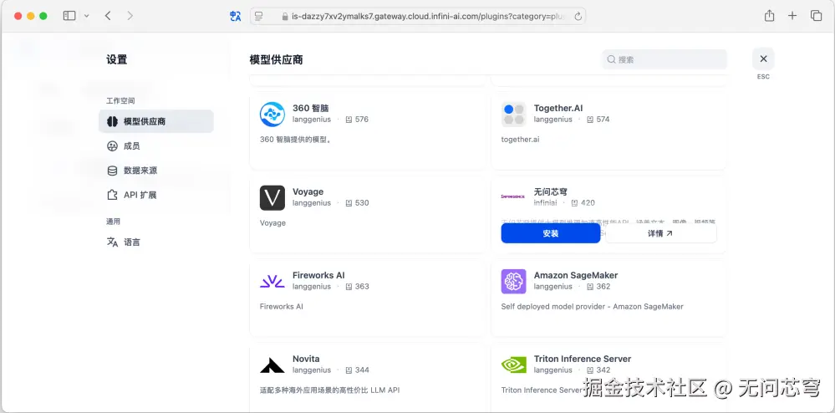Image resolution: width=835 pixels, height=413 pixels.
Task: Open the Voyage plugin title
Action: tap(308, 191)
